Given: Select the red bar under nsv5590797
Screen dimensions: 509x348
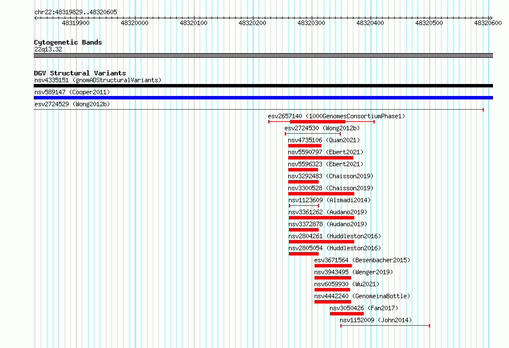Looking at the screenshot, I should 321,158.
